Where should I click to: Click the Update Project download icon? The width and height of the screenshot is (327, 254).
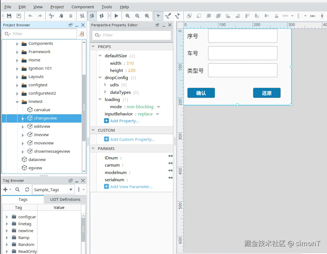click(19, 16)
